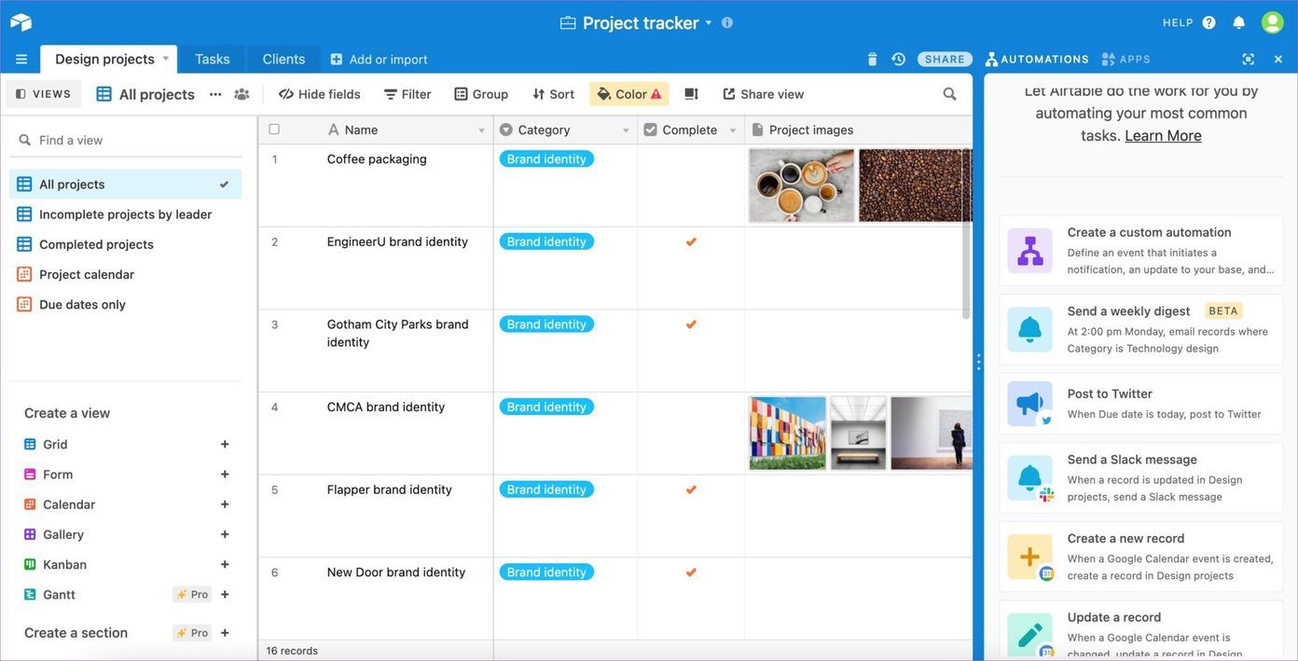The width and height of the screenshot is (1298, 661).
Task: Open Design projects tab dropdown arrow
Action: pos(166,58)
